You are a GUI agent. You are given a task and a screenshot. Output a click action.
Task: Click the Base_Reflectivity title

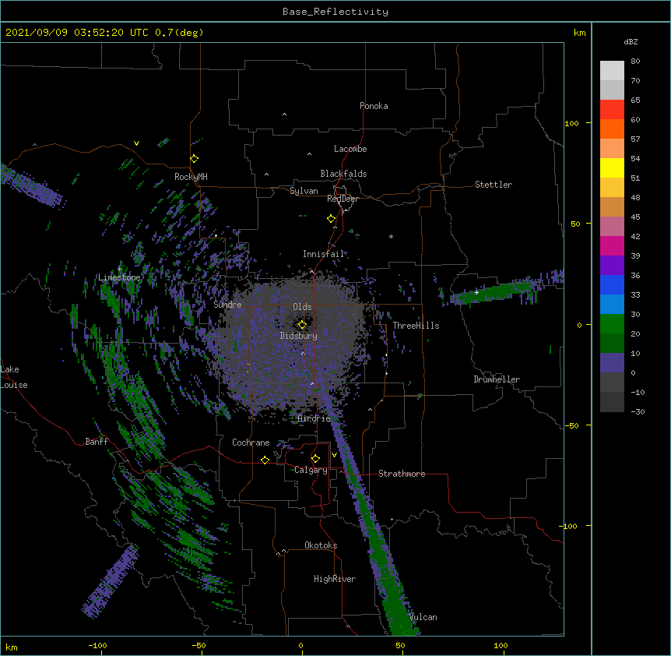[335, 12]
